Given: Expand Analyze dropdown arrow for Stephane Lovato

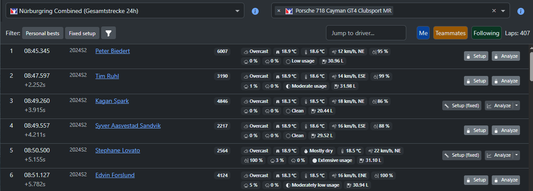Looking at the screenshot, I should tap(517, 155).
